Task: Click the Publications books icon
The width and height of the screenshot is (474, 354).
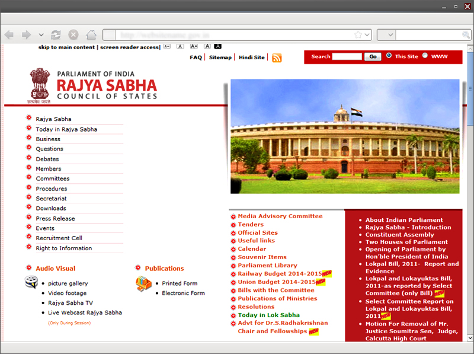Action: pyautogui.click(x=143, y=284)
